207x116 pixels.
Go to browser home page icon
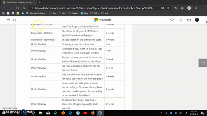point(24,8)
